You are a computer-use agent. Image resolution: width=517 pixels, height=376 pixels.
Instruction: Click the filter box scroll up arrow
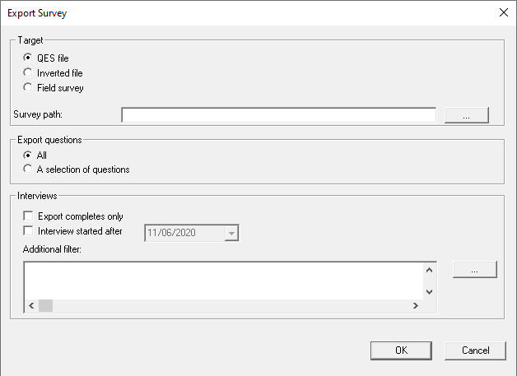click(x=429, y=270)
